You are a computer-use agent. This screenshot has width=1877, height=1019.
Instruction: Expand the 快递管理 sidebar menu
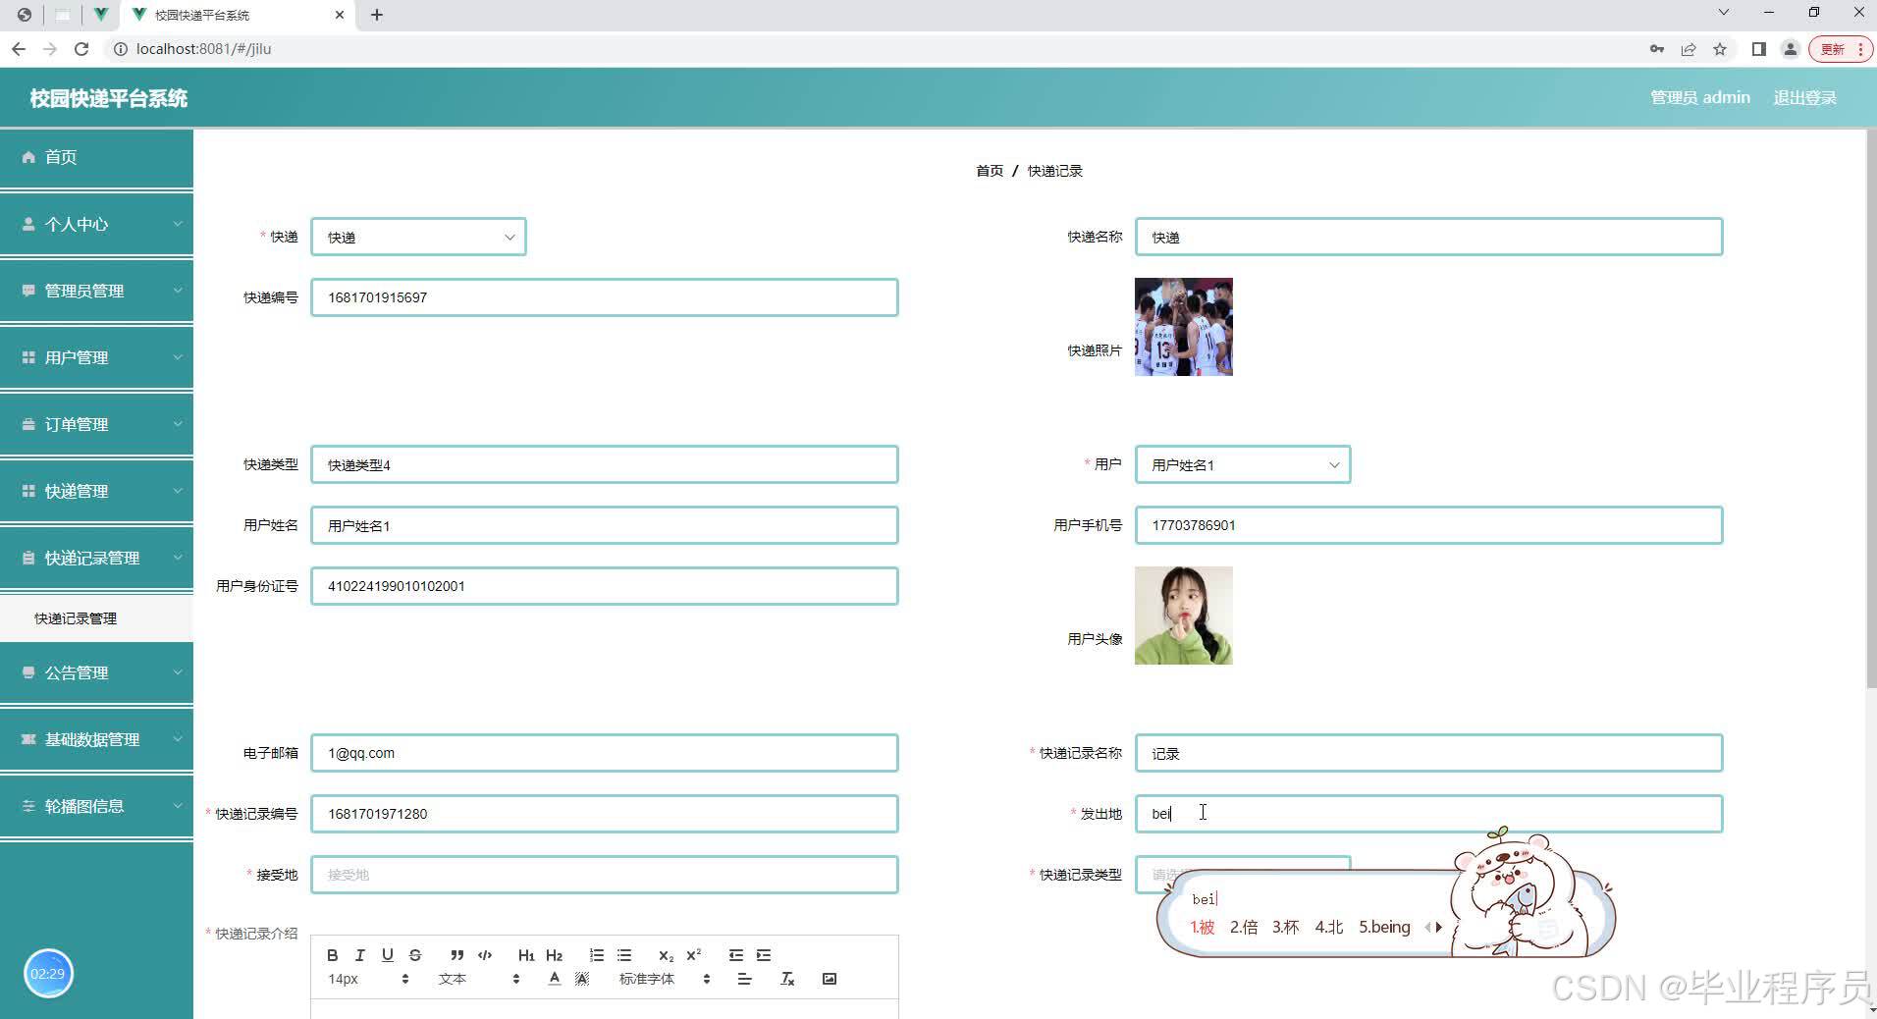pos(96,491)
